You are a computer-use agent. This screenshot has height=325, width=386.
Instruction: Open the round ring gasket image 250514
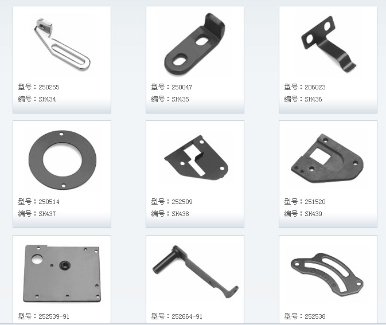63,160
